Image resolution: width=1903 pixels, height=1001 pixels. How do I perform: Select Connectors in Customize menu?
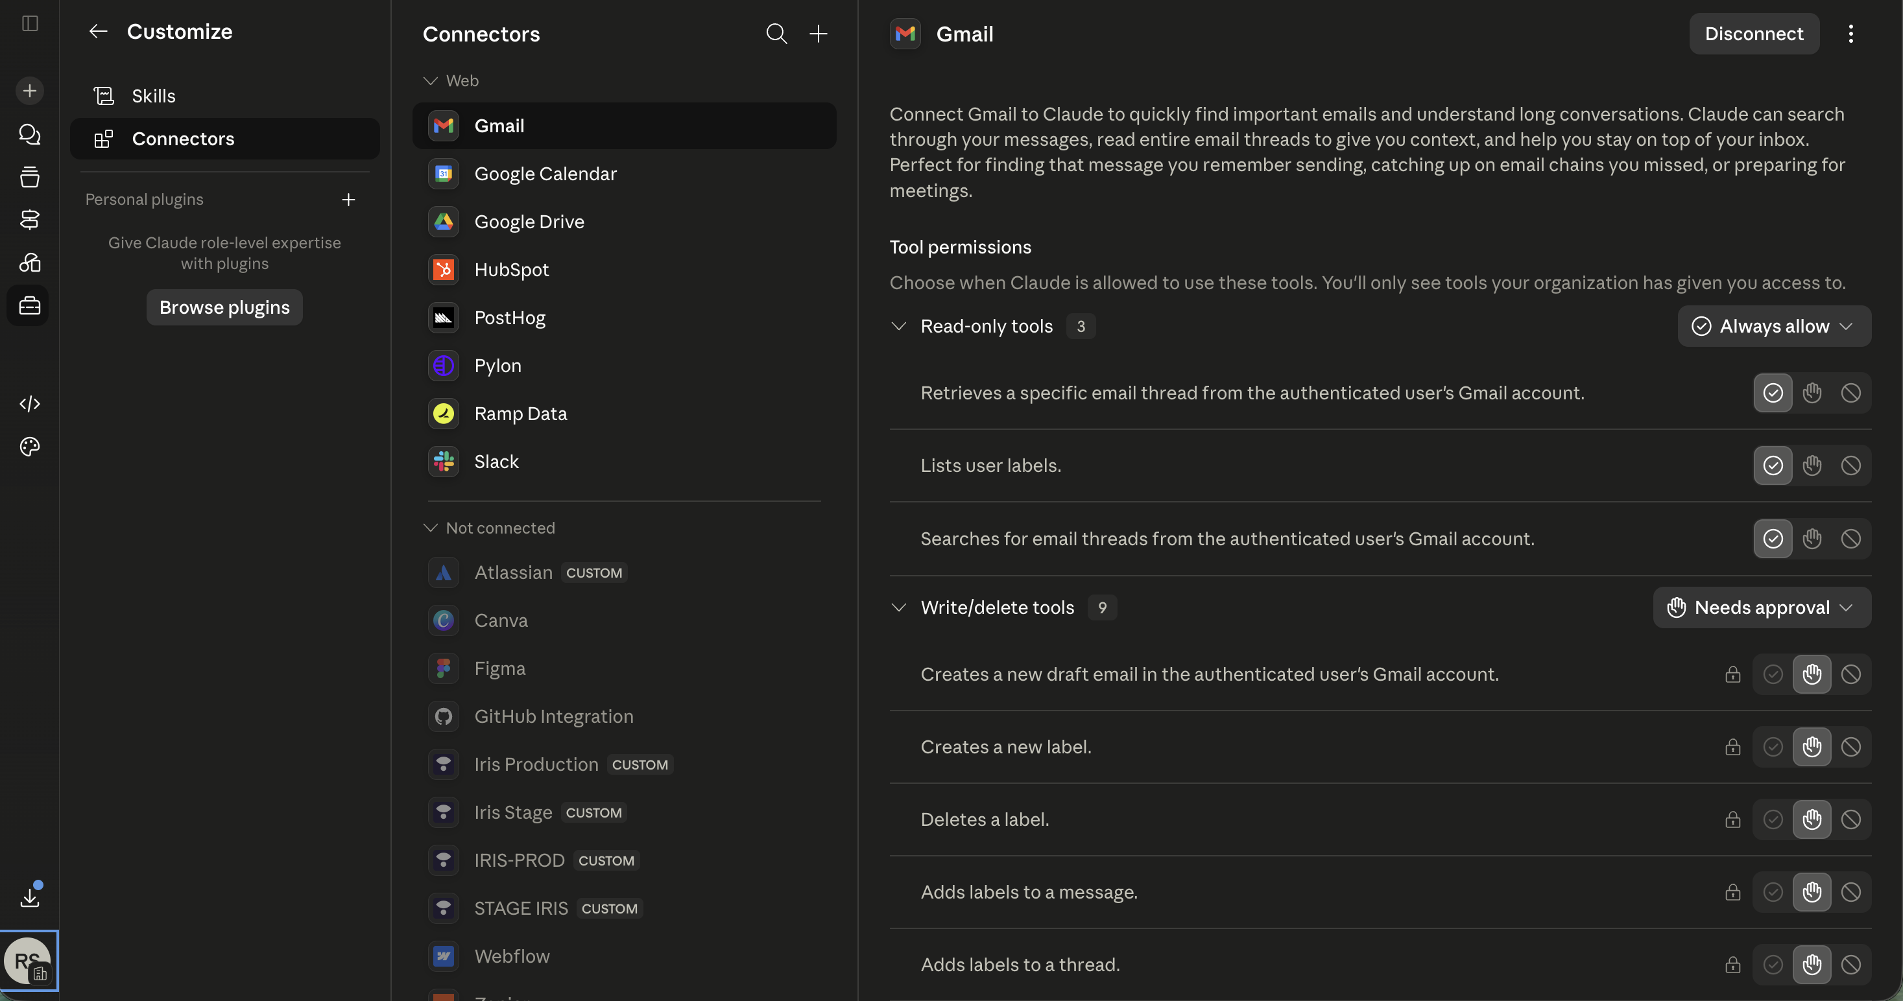click(224, 139)
